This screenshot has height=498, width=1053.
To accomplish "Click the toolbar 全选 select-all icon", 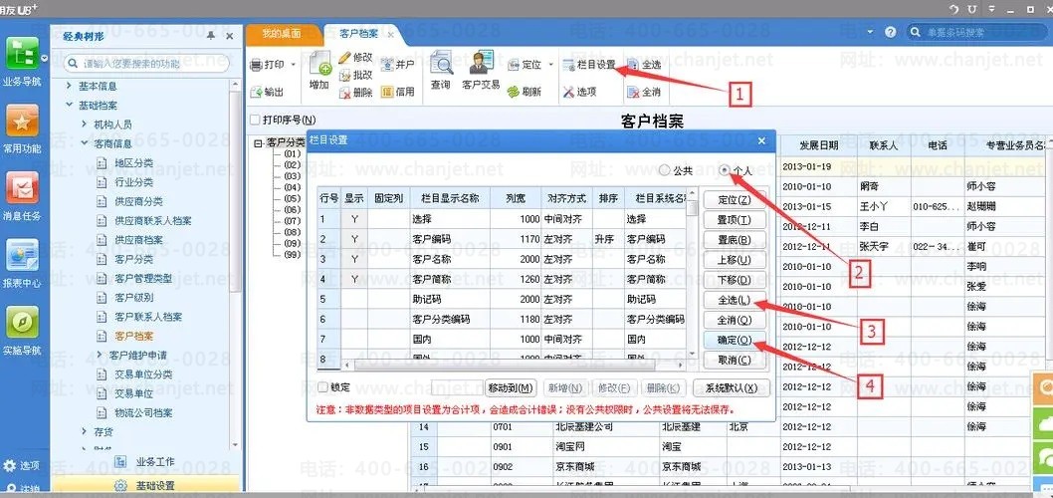I will tap(633, 65).
